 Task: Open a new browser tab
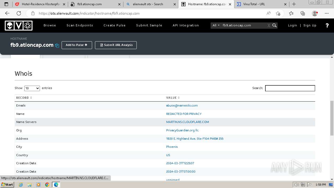(294, 4)
